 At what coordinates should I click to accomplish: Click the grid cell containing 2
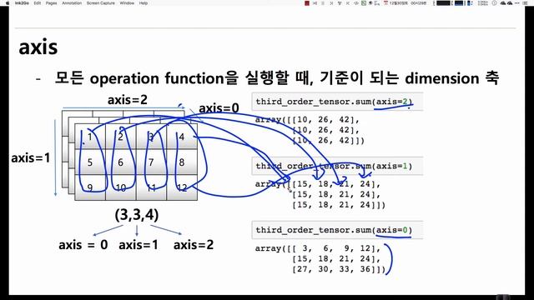click(121, 137)
